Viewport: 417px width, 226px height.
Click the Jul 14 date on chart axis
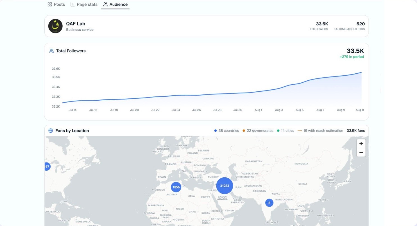(x=72, y=110)
